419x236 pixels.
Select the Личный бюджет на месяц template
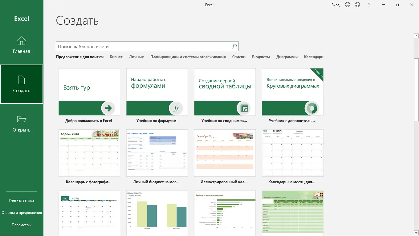[157, 153]
